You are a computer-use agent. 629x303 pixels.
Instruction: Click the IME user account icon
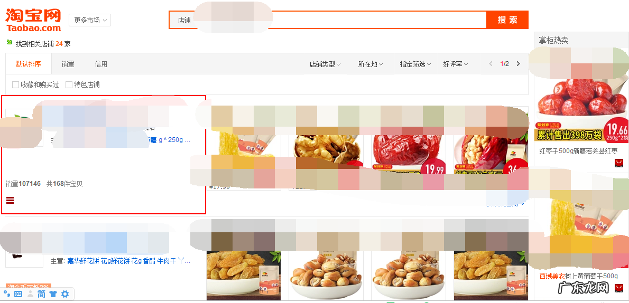tap(30, 294)
